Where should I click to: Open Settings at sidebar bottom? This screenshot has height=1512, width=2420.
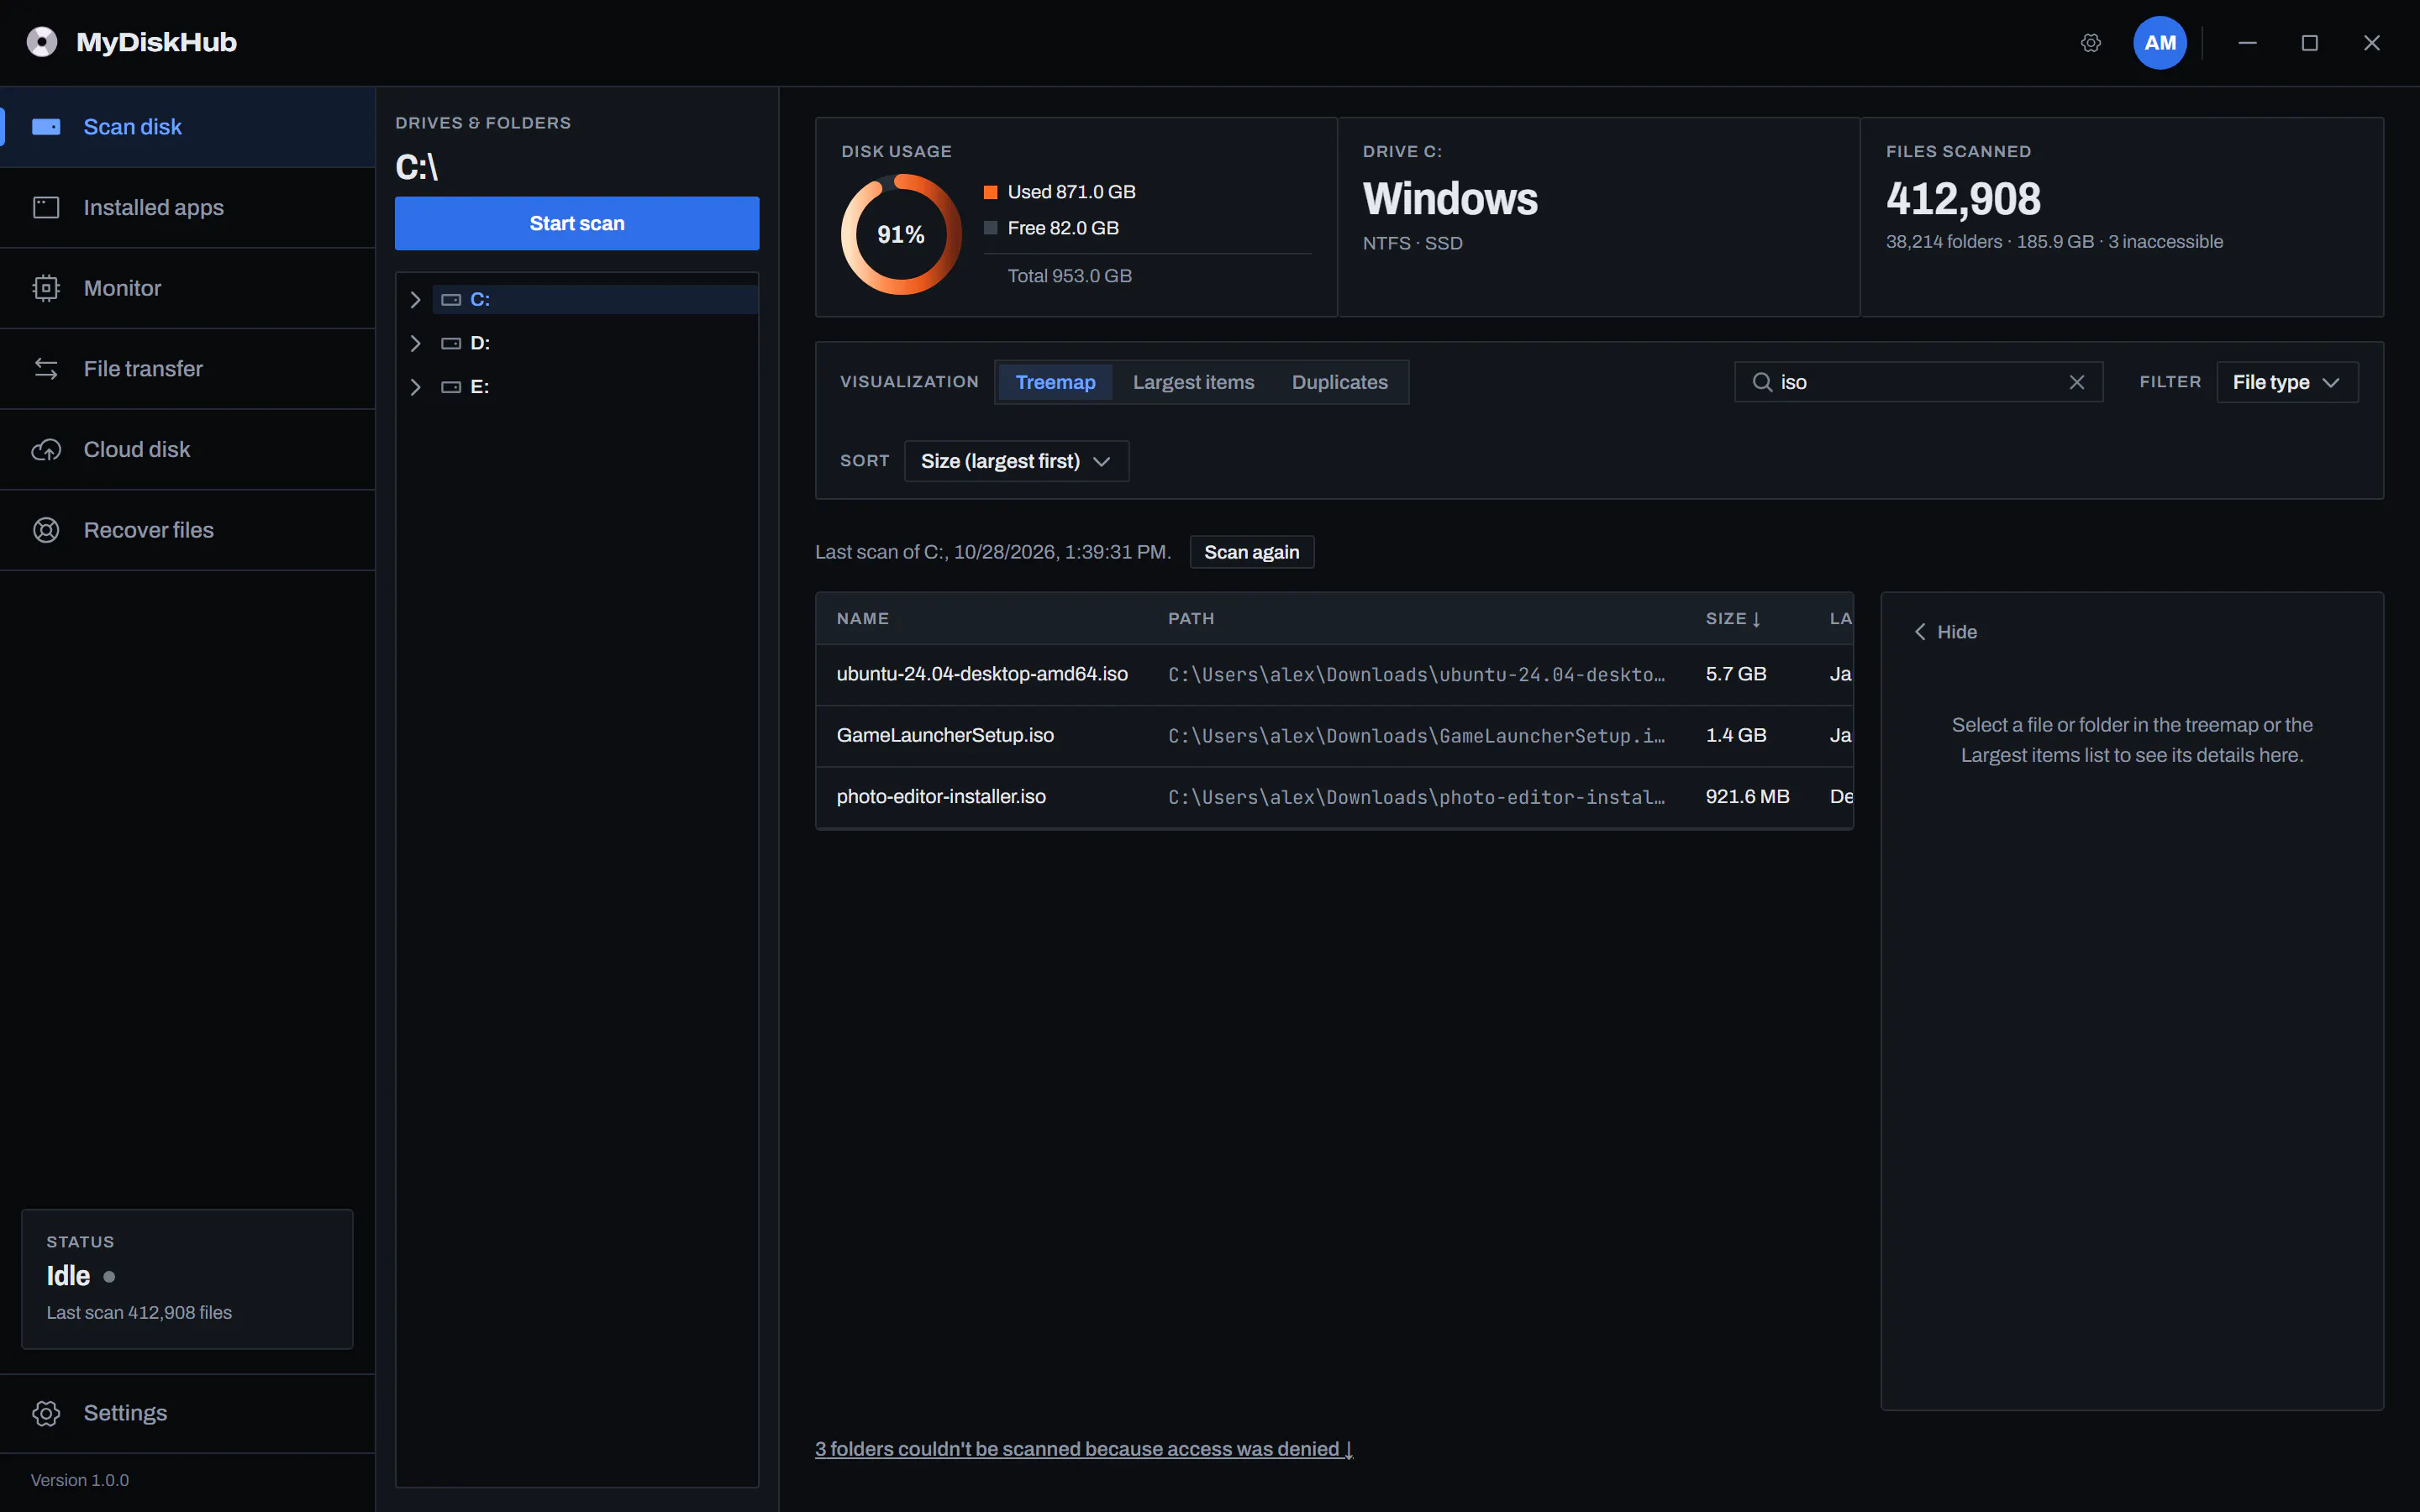[x=188, y=1413]
